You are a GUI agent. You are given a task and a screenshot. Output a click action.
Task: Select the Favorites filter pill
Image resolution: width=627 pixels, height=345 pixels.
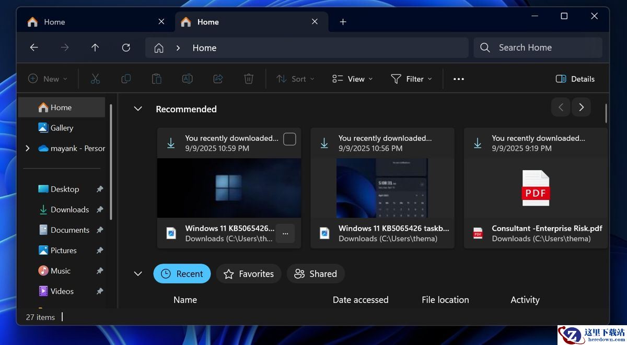(x=249, y=274)
